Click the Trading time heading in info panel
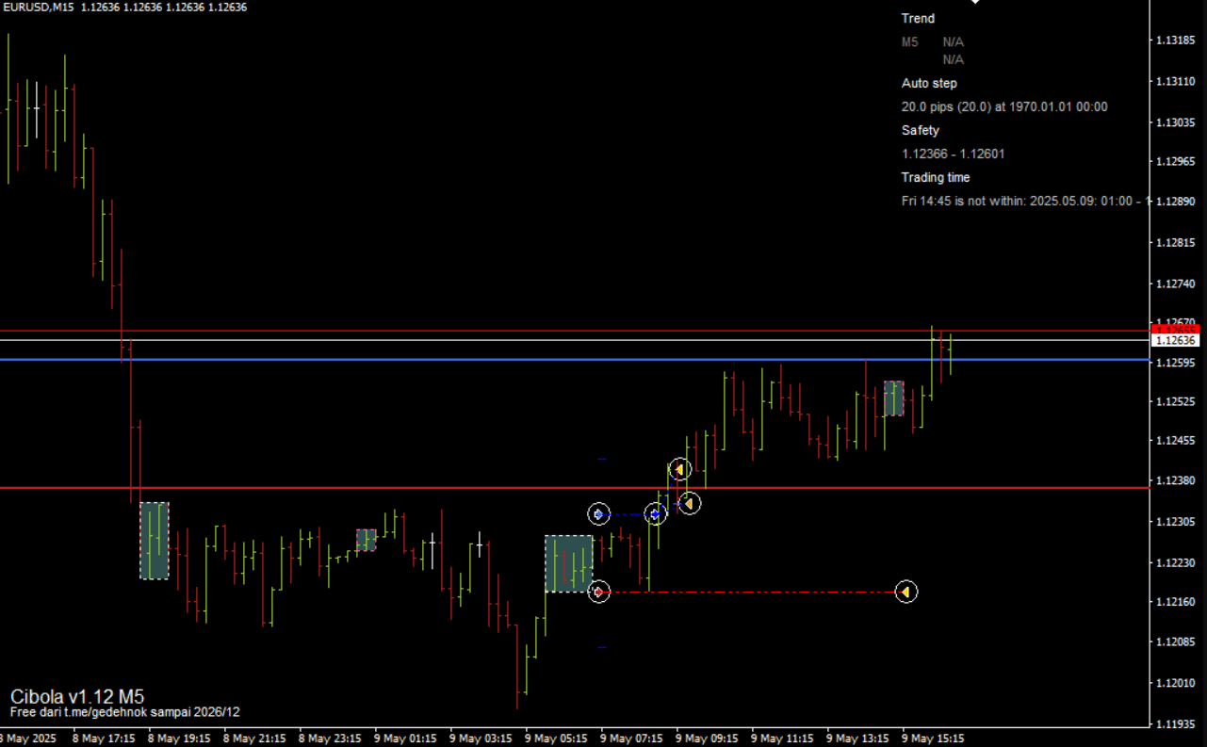Image resolution: width=1207 pixels, height=747 pixels. tap(935, 177)
